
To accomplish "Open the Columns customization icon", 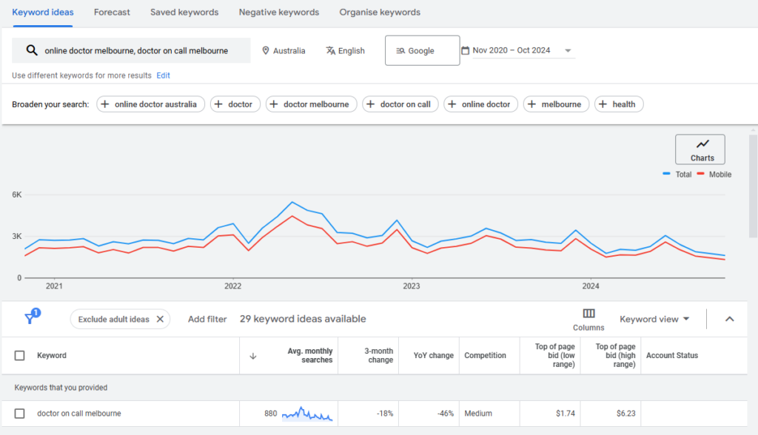I will [x=588, y=313].
